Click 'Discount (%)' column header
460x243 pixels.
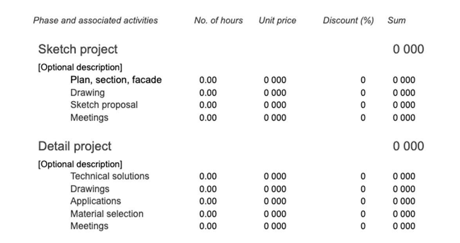point(348,20)
